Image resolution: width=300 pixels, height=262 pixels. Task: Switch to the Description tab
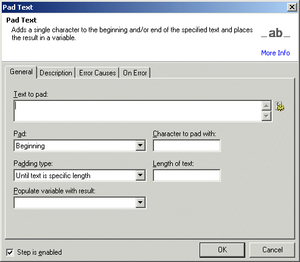pyautogui.click(x=56, y=73)
